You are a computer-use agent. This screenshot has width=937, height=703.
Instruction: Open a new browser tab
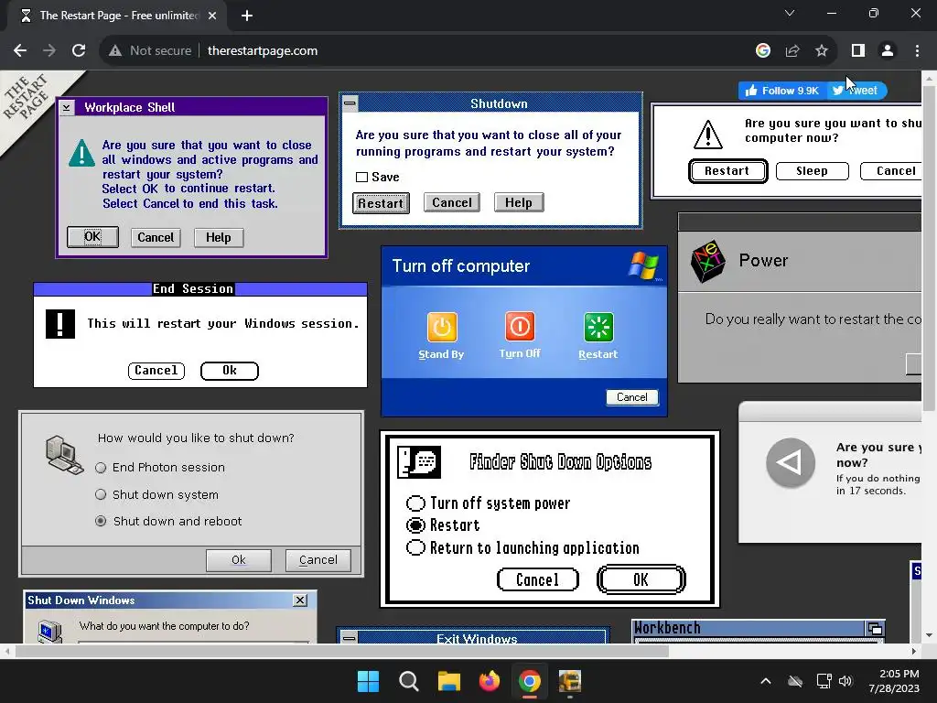point(247,16)
